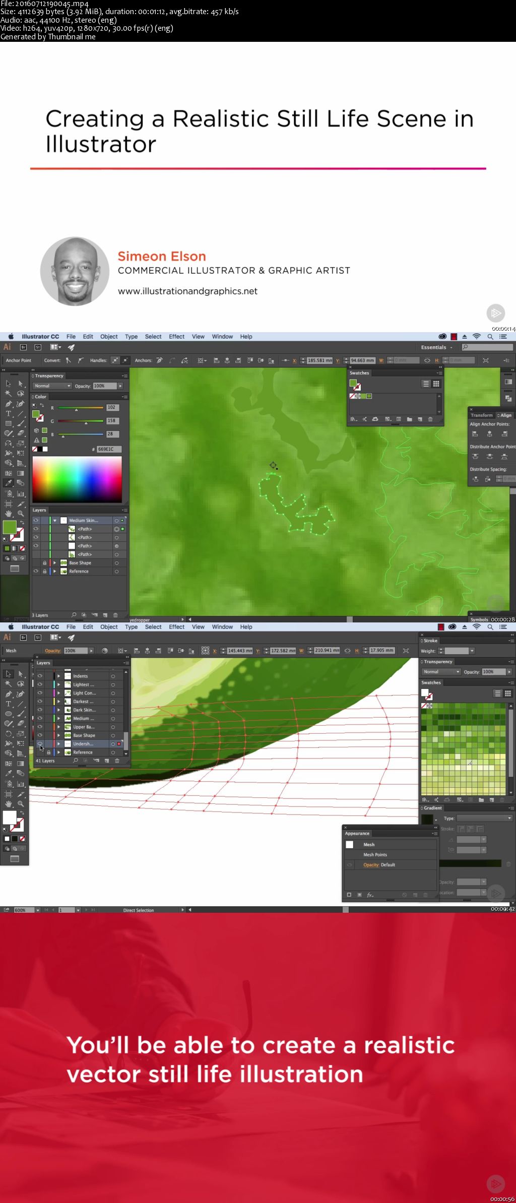Delete swatch in the small Swatches panel
The height and width of the screenshot is (1203, 516).
430,419
